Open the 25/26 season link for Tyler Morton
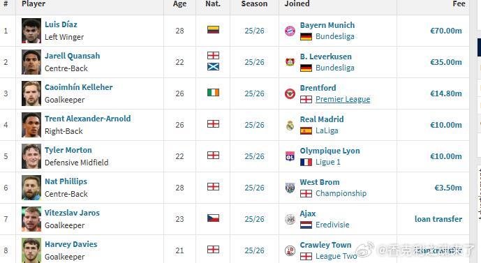This screenshot has height=263, width=481. [254, 156]
